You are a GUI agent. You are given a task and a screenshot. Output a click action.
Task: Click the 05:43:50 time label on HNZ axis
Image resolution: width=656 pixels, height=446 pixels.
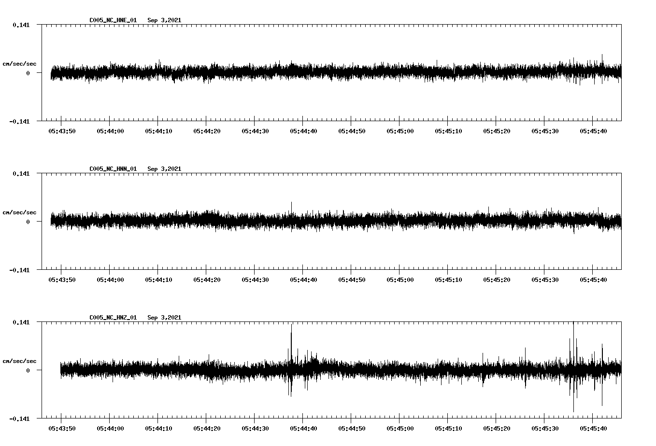pos(62,429)
